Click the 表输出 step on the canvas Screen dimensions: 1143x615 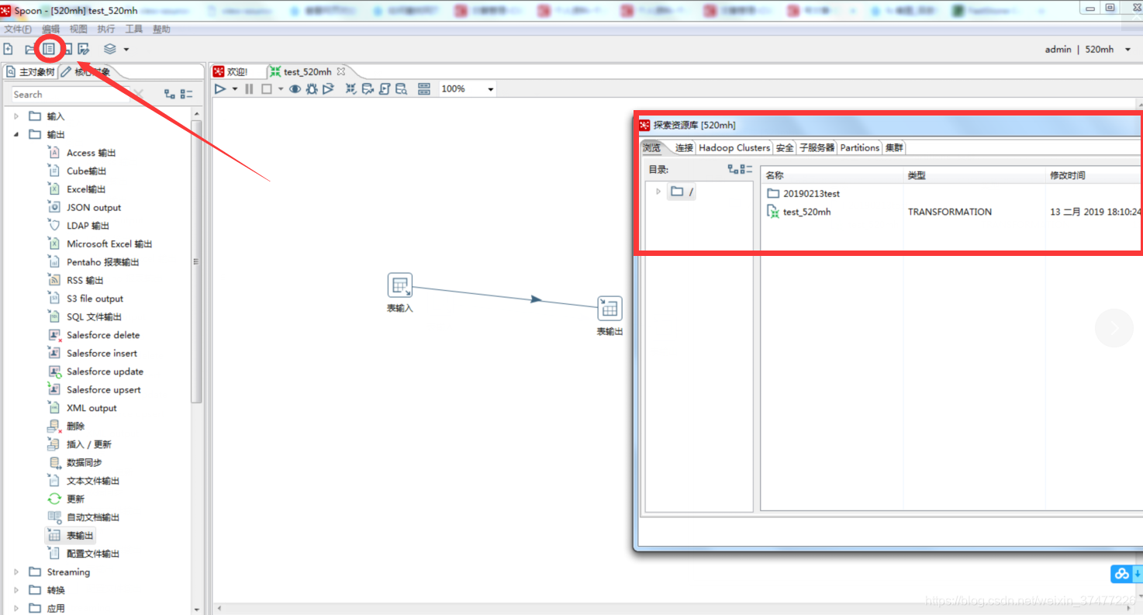[x=609, y=309]
